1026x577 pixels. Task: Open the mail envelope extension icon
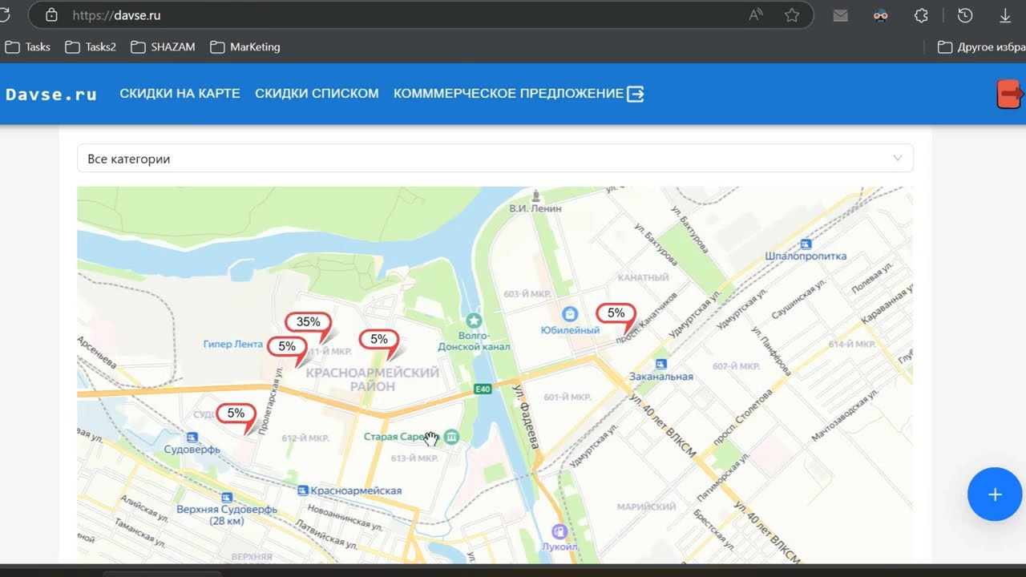point(840,15)
